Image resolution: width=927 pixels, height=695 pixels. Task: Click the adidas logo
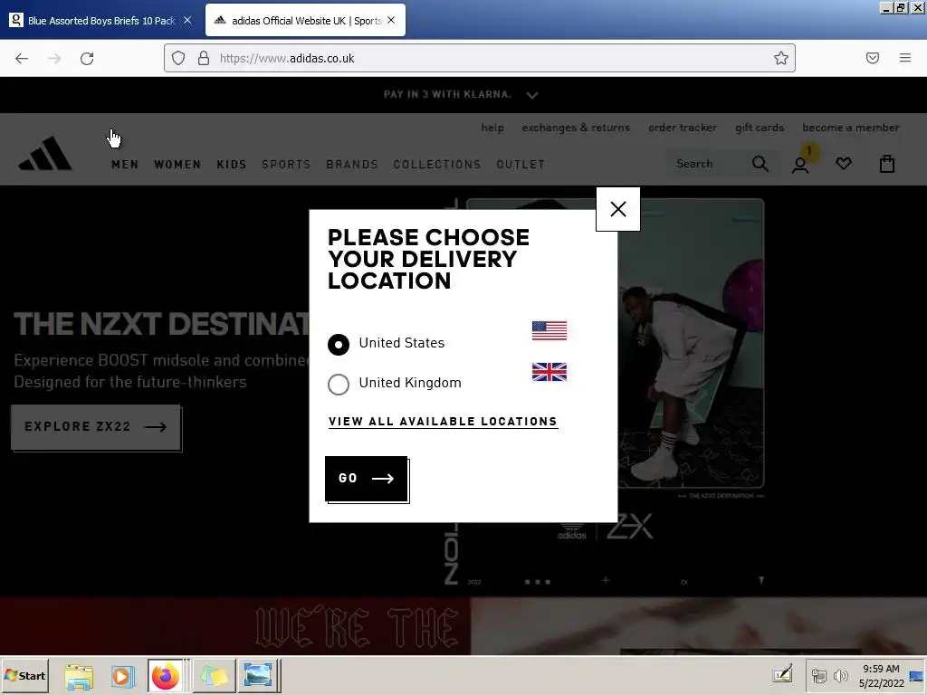pos(45,154)
